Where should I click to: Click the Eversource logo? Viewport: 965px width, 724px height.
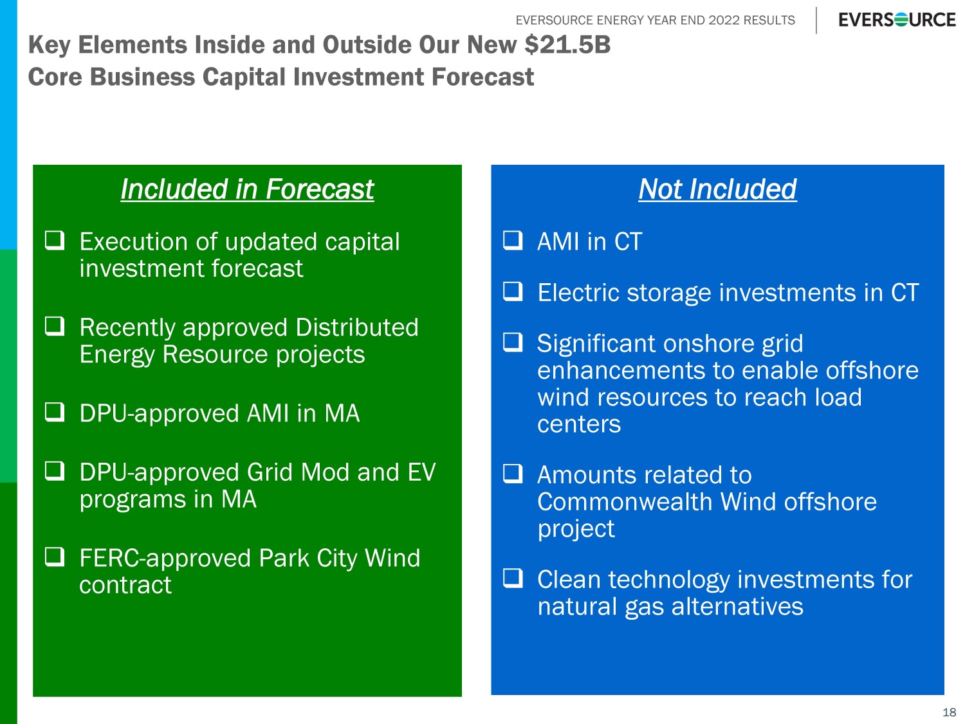tap(896, 20)
